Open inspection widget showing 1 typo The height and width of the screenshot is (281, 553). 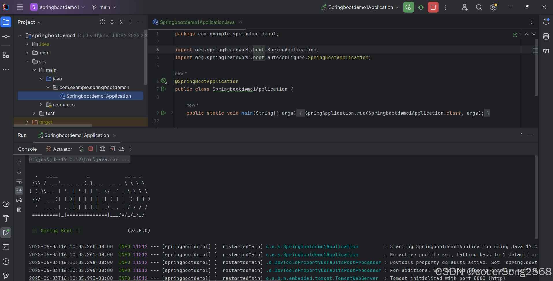[x=517, y=34]
